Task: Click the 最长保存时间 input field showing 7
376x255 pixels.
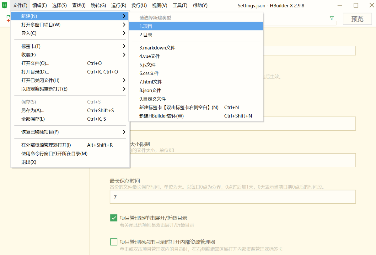Action: 233,197
